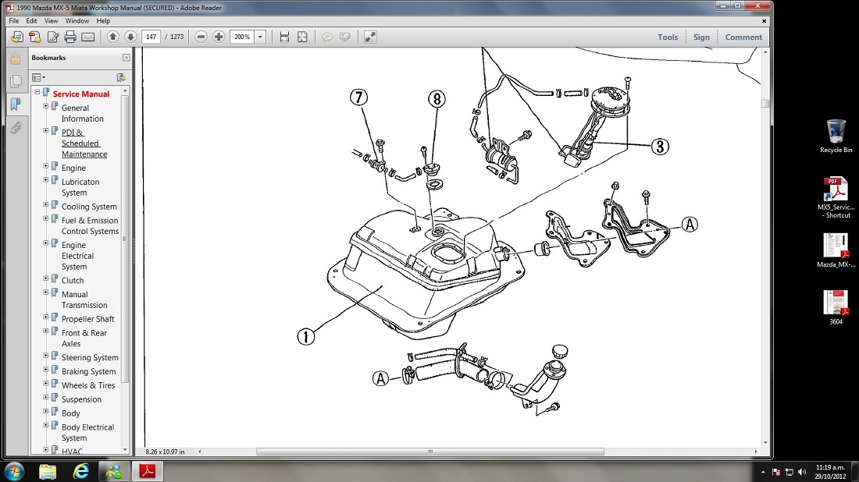Select the Highlight text tool
The width and height of the screenshot is (859, 482).
[345, 37]
